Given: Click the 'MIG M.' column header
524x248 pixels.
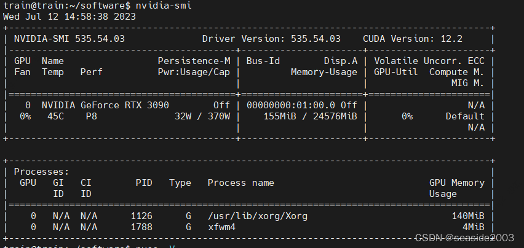Looking at the screenshot, I should (468, 83).
